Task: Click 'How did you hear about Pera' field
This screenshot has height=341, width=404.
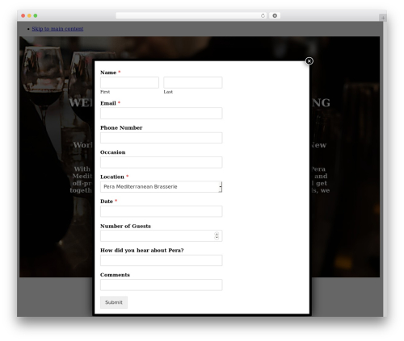Action: [162, 260]
